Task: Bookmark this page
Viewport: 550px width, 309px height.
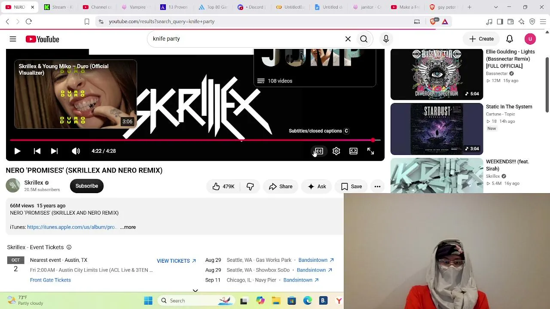Action: pyautogui.click(x=87, y=21)
